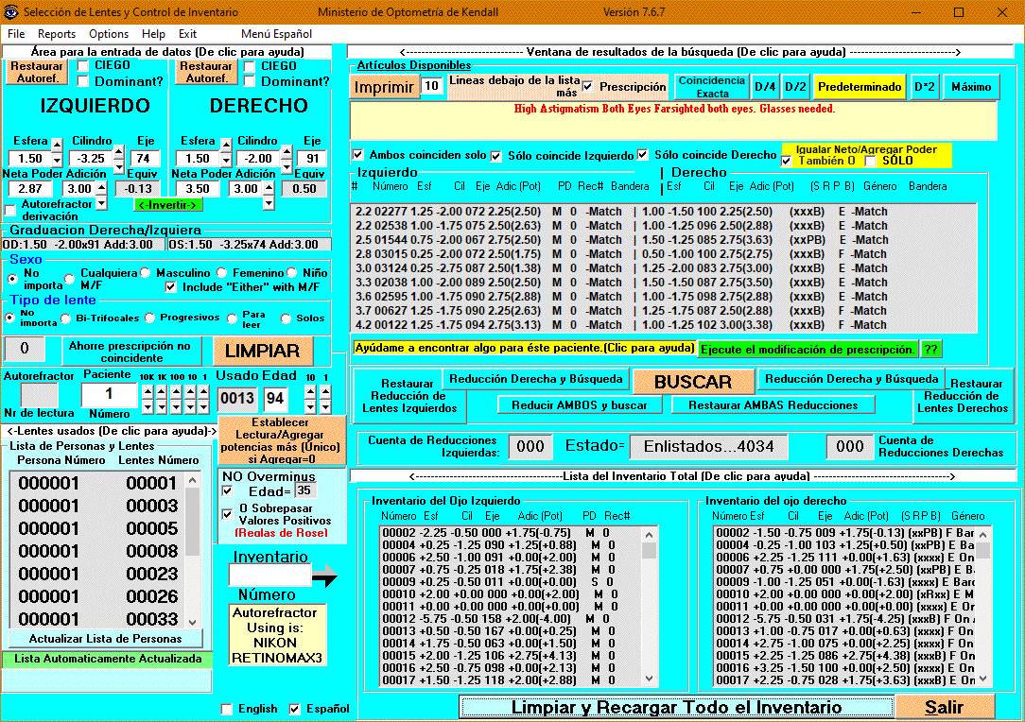Click the Predeterminado button
Image resolution: width=1025 pixels, height=722 pixels.
pos(860,87)
